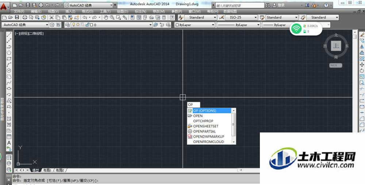The image size is (365, 185).
Task: Click the Workspace Settings gear icon
Action: click(x=52, y=25)
